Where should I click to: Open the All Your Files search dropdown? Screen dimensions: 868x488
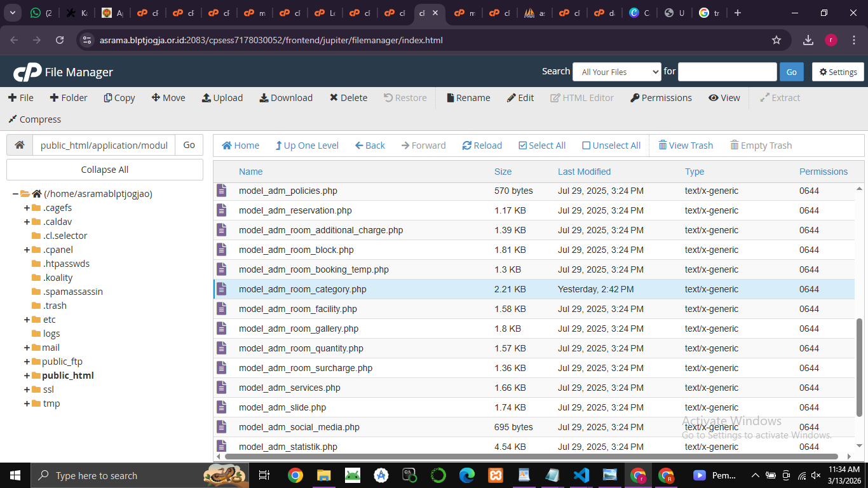click(x=616, y=72)
